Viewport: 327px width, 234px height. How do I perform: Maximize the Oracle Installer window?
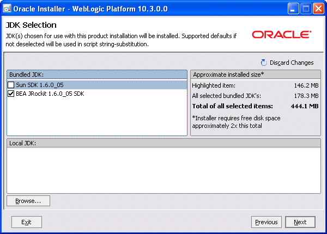tap(306, 9)
